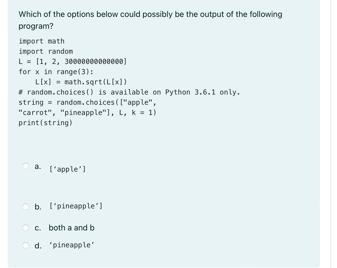
Task: Click the "a." option letter label
Action: [38, 166]
